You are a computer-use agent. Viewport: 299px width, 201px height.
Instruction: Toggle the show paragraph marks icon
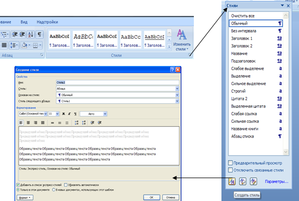click(x=39, y=35)
